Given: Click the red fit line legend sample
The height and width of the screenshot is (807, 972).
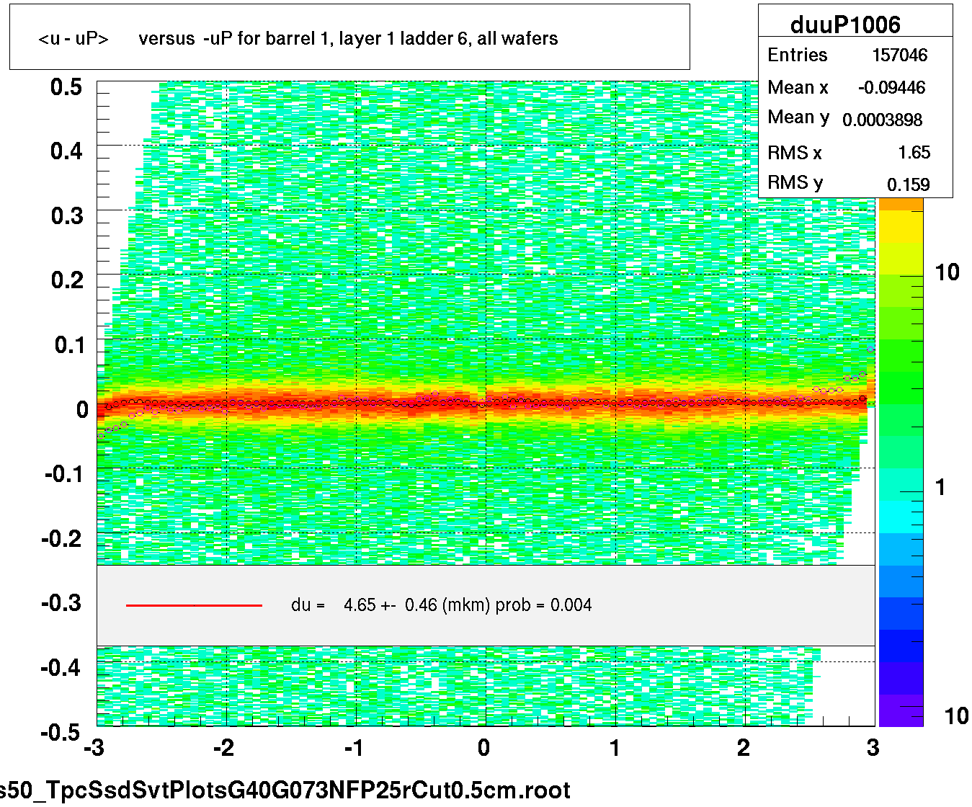Looking at the screenshot, I should pyautogui.click(x=194, y=605).
